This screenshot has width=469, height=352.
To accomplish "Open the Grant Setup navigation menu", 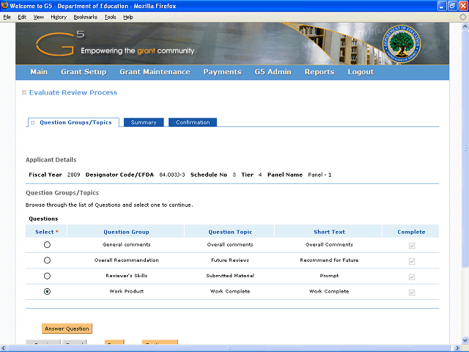I will (84, 72).
